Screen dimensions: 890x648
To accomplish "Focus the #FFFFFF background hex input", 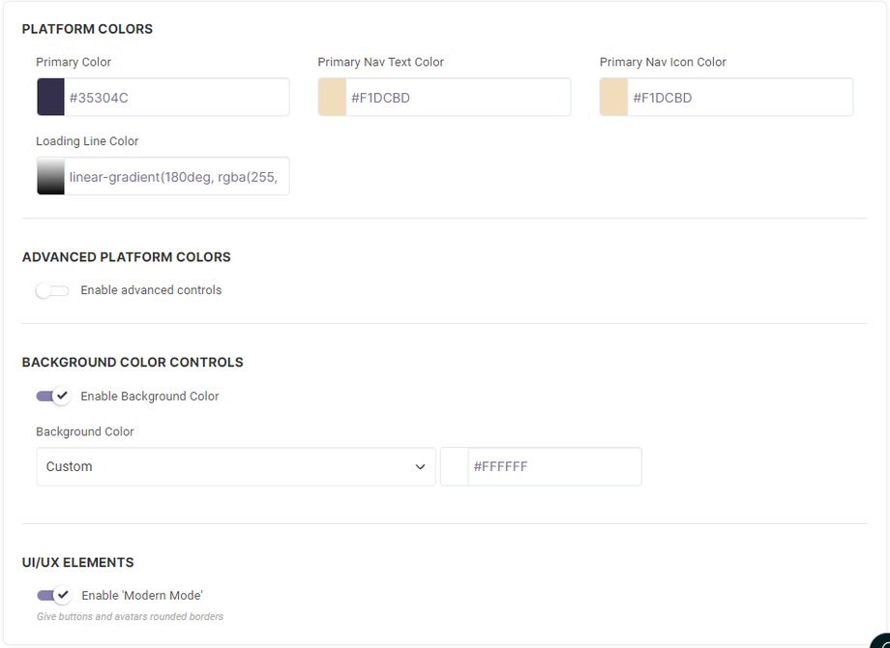I will pyautogui.click(x=553, y=466).
